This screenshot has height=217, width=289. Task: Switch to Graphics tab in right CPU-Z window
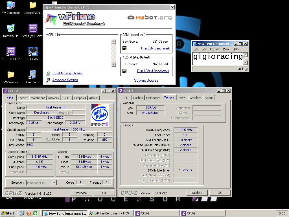[x=195, y=98]
